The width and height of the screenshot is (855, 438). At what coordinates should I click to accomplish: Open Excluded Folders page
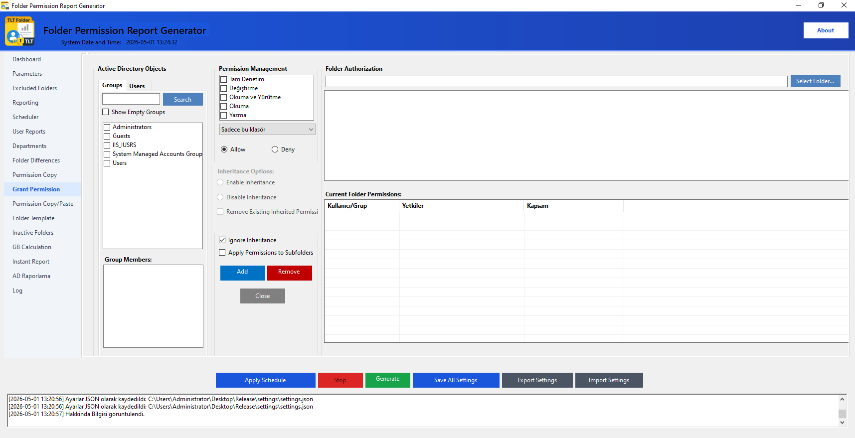point(34,88)
